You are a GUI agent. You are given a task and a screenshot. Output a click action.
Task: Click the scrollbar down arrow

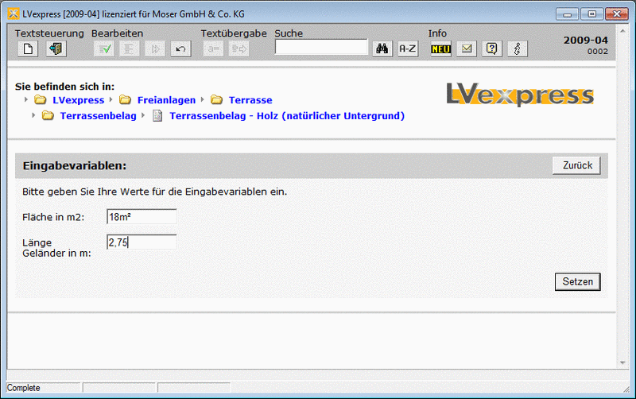[622, 363]
